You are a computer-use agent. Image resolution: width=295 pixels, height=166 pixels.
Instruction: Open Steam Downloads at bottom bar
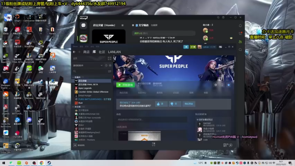153,144
